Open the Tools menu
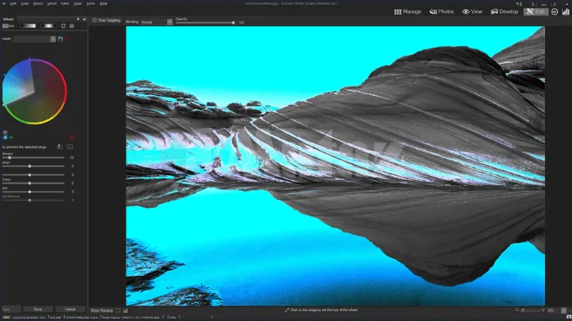The height and width of the screenshot is (321, 572). pyautogui.click(x=90, y=3)
